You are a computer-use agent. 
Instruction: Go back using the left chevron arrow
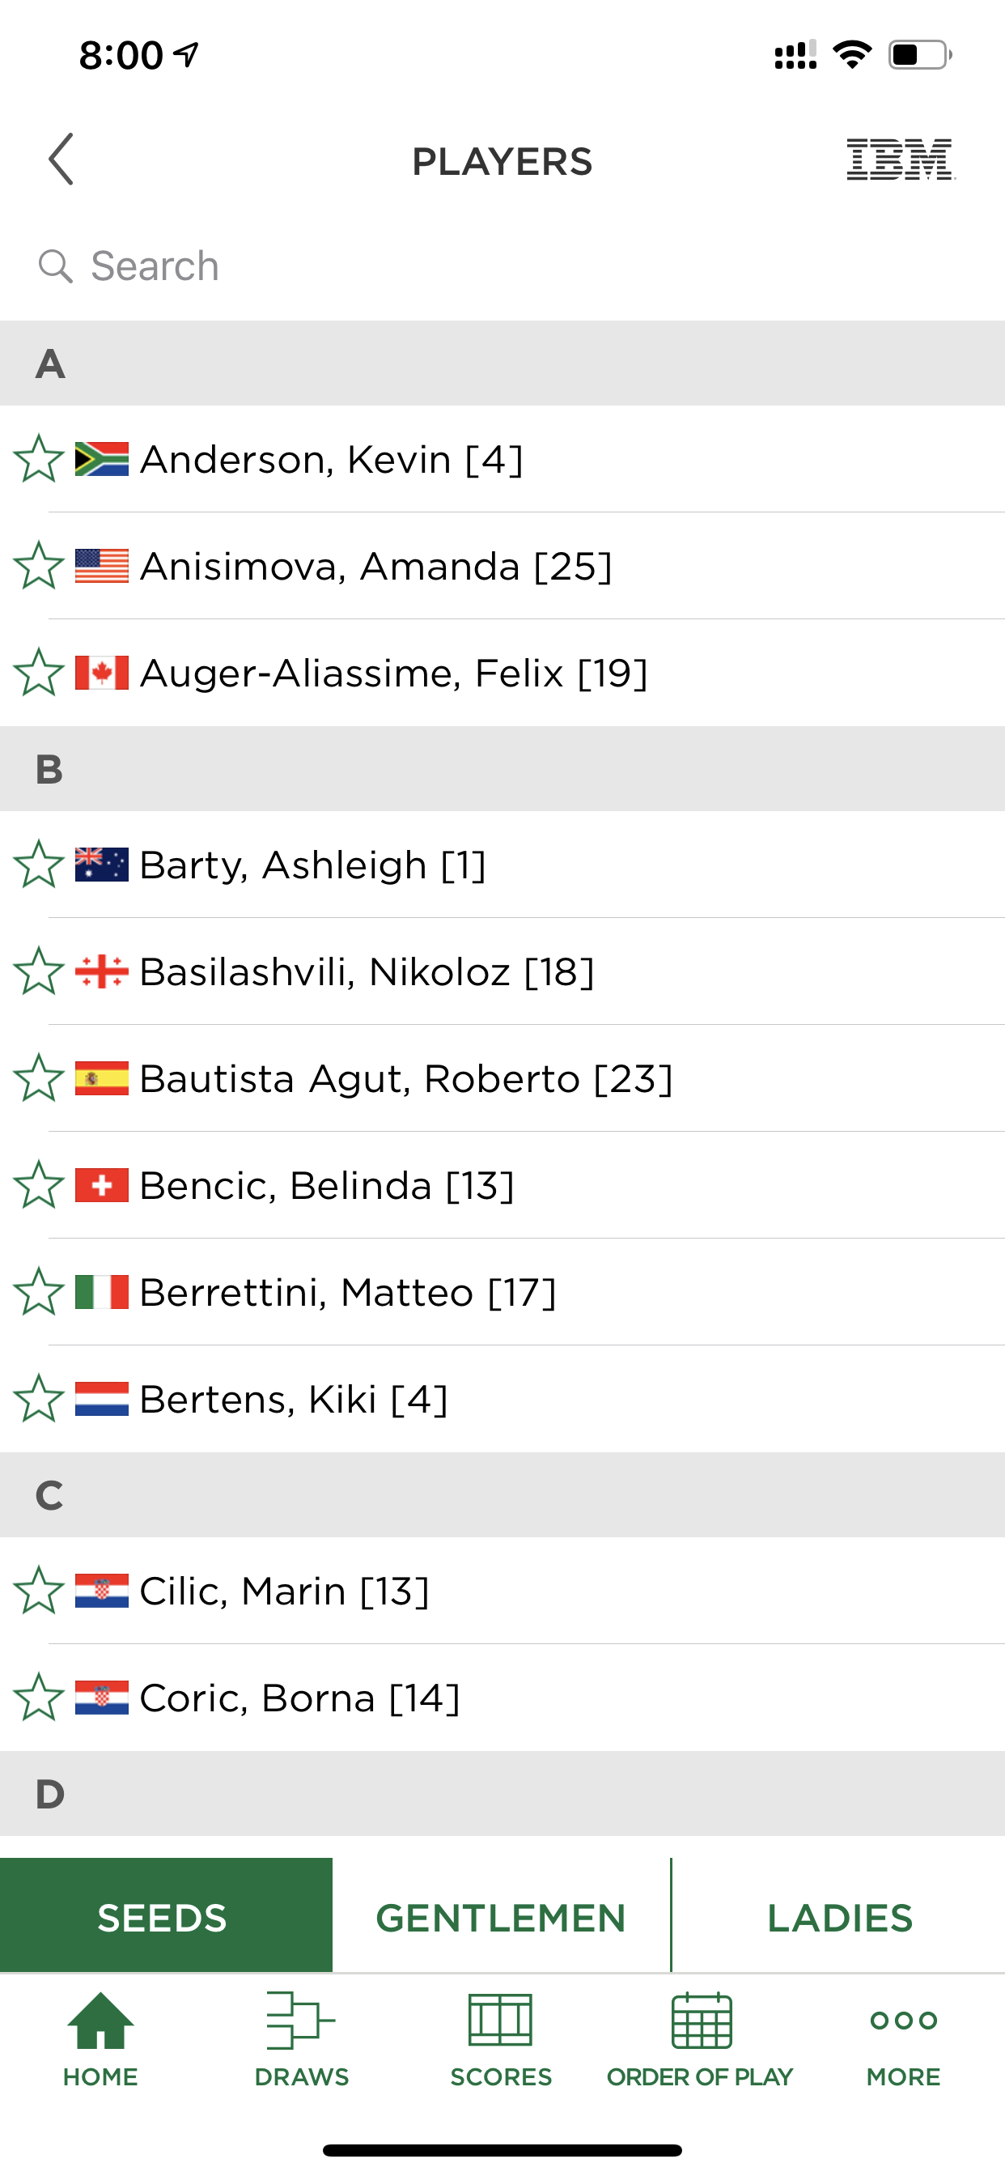pos(61,159)
